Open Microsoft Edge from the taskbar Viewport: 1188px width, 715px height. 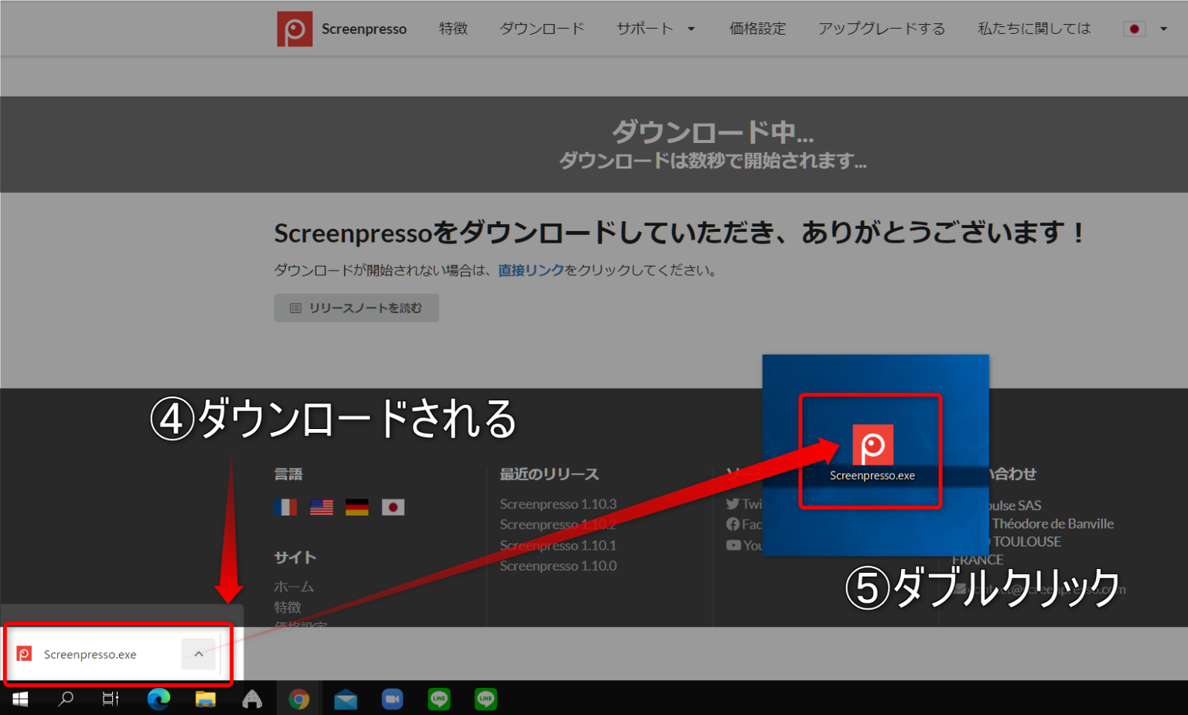(159, 698)
